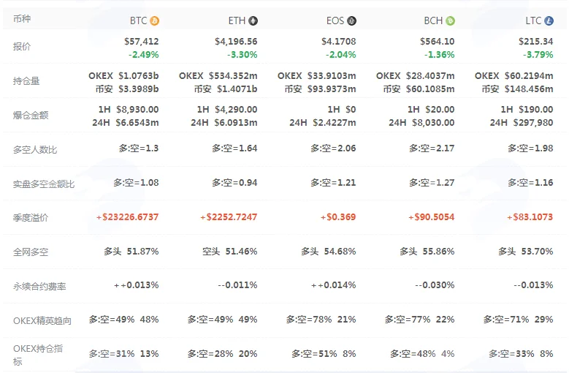This screenshot has width=569, height=373.
Task: Click the ETH -3.30% change value
Action: [243, 54]
